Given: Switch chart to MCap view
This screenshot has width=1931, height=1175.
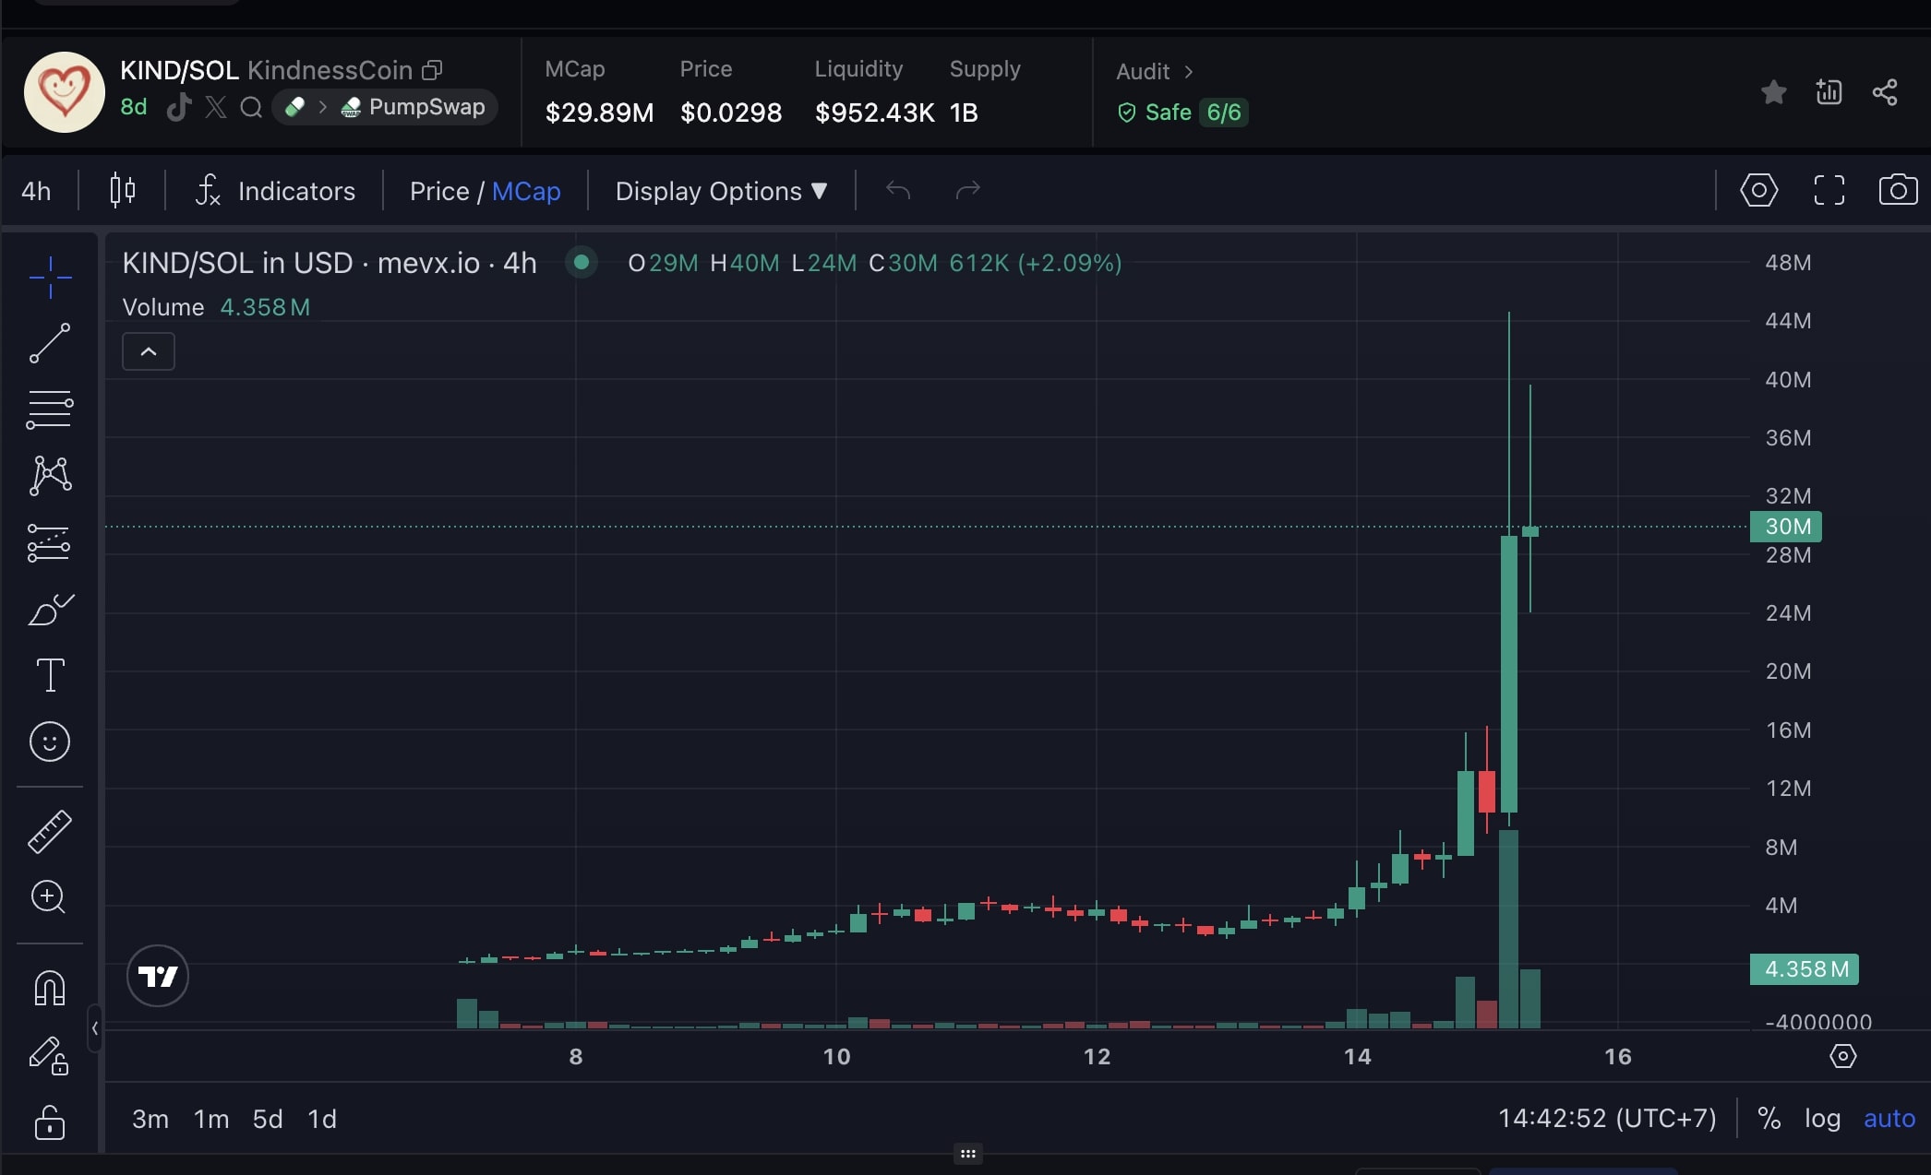Looking at the screenshot, I should [x=526, y=191].
